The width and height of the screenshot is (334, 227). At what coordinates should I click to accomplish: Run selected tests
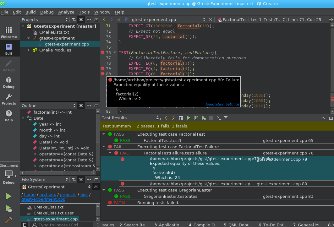click(196, 118)
